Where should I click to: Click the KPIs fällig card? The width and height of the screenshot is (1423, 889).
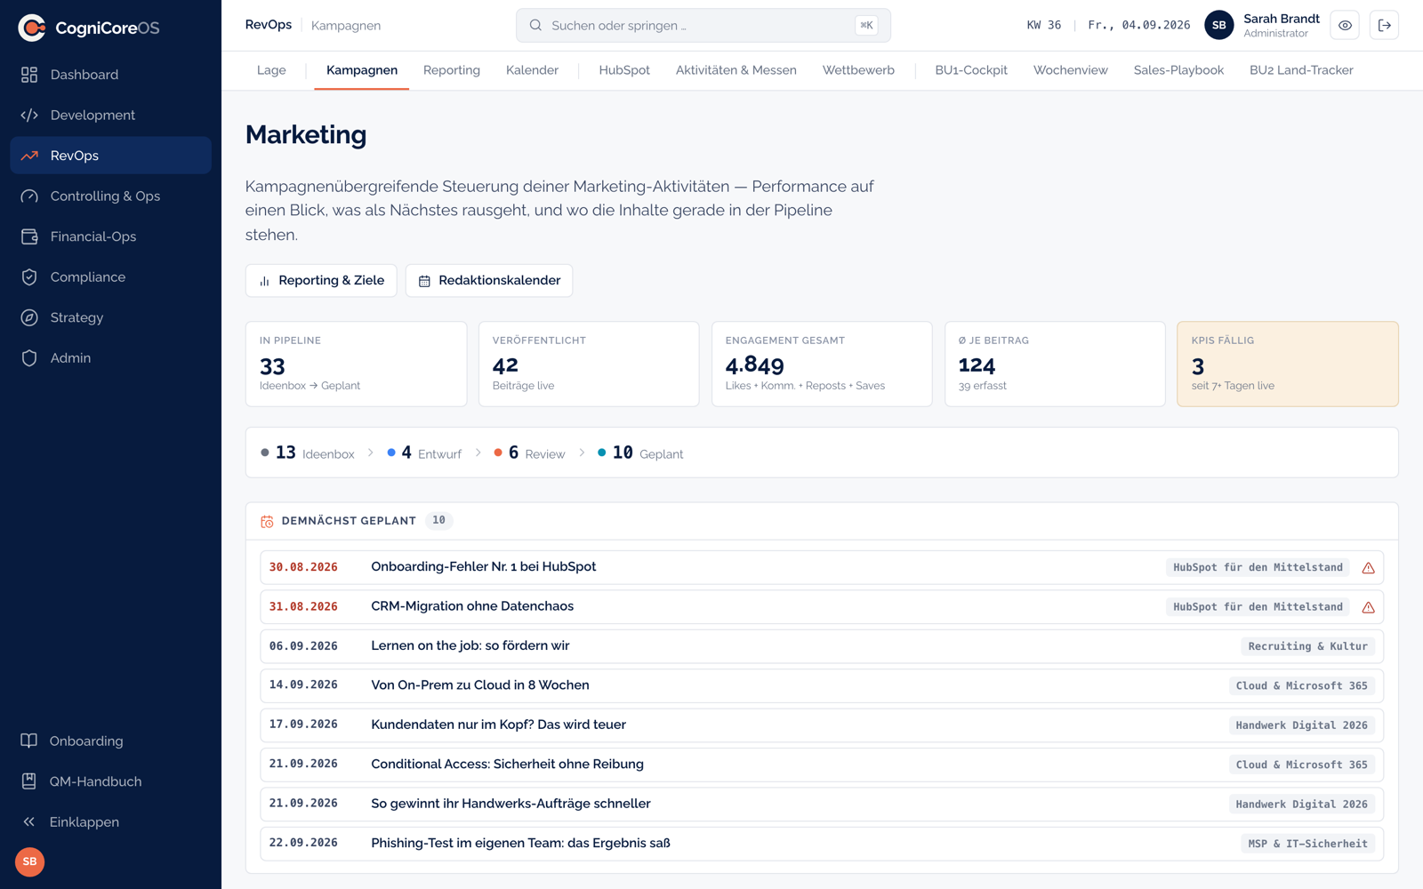click(1287, 364)
